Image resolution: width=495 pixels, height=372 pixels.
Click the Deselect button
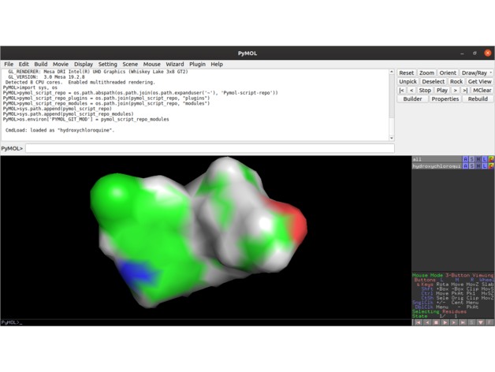(434, 81)
